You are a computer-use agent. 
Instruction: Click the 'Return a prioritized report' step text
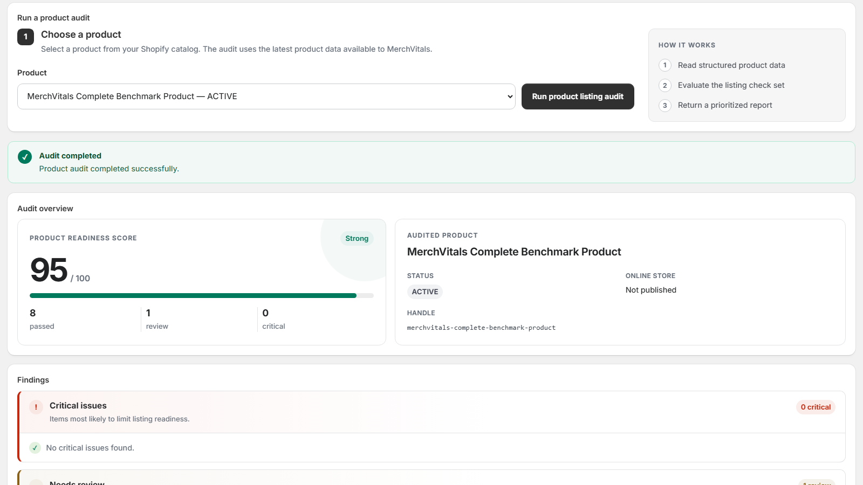tap(725, 105)
